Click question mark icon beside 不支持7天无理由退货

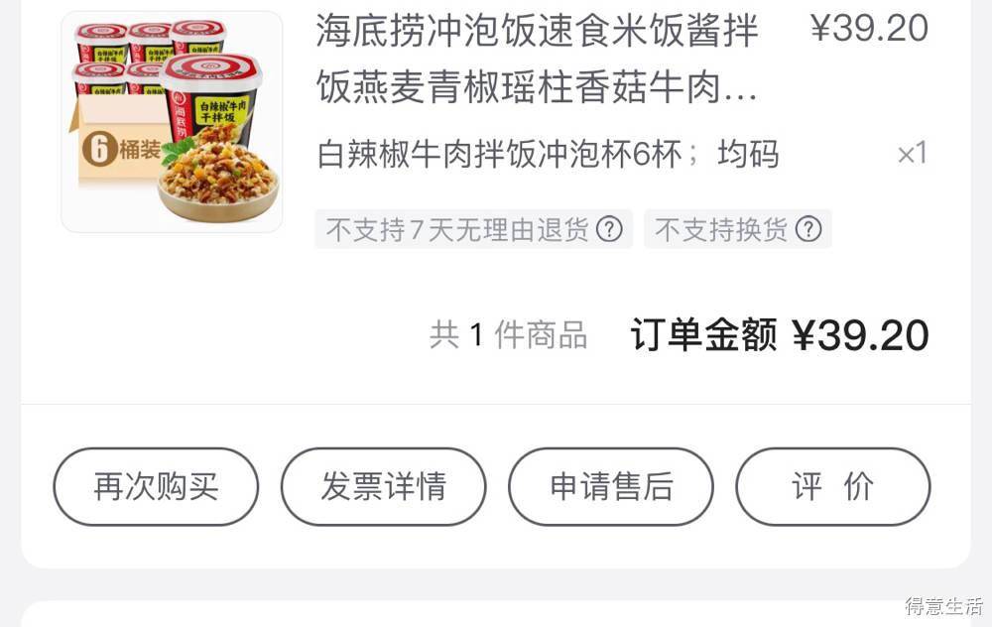coord(609,229)
